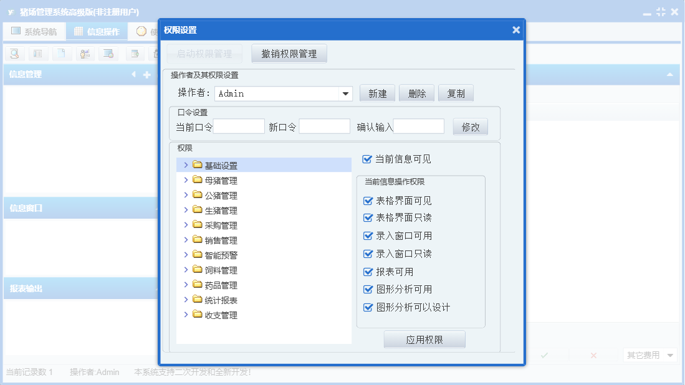Click the blue document page toolbar icon

(62, 54)
